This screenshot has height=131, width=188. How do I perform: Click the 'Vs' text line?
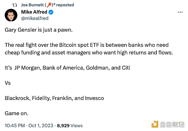point(8,83)
